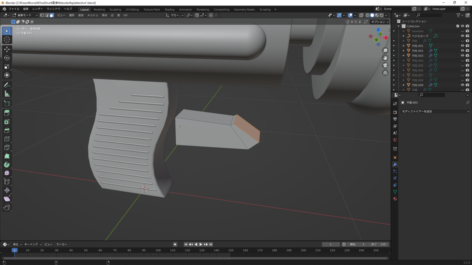472x265 pixels.
Task: Expand the 円柱.009 tree item
Action: coord(404,85)
